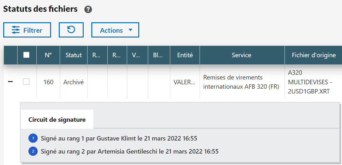The image size is (342, 165).
Task: Sort by the Statut column header
Action: [x=73, y=55]
